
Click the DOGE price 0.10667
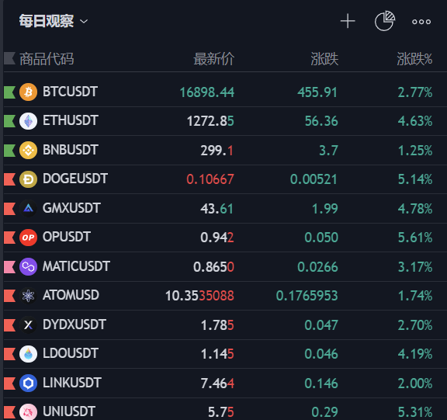click(210, 179)
